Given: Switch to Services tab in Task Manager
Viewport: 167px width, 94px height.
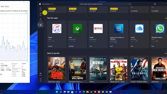Looking at the screenshot, I should pyautogui.click(x=7, y=7).
